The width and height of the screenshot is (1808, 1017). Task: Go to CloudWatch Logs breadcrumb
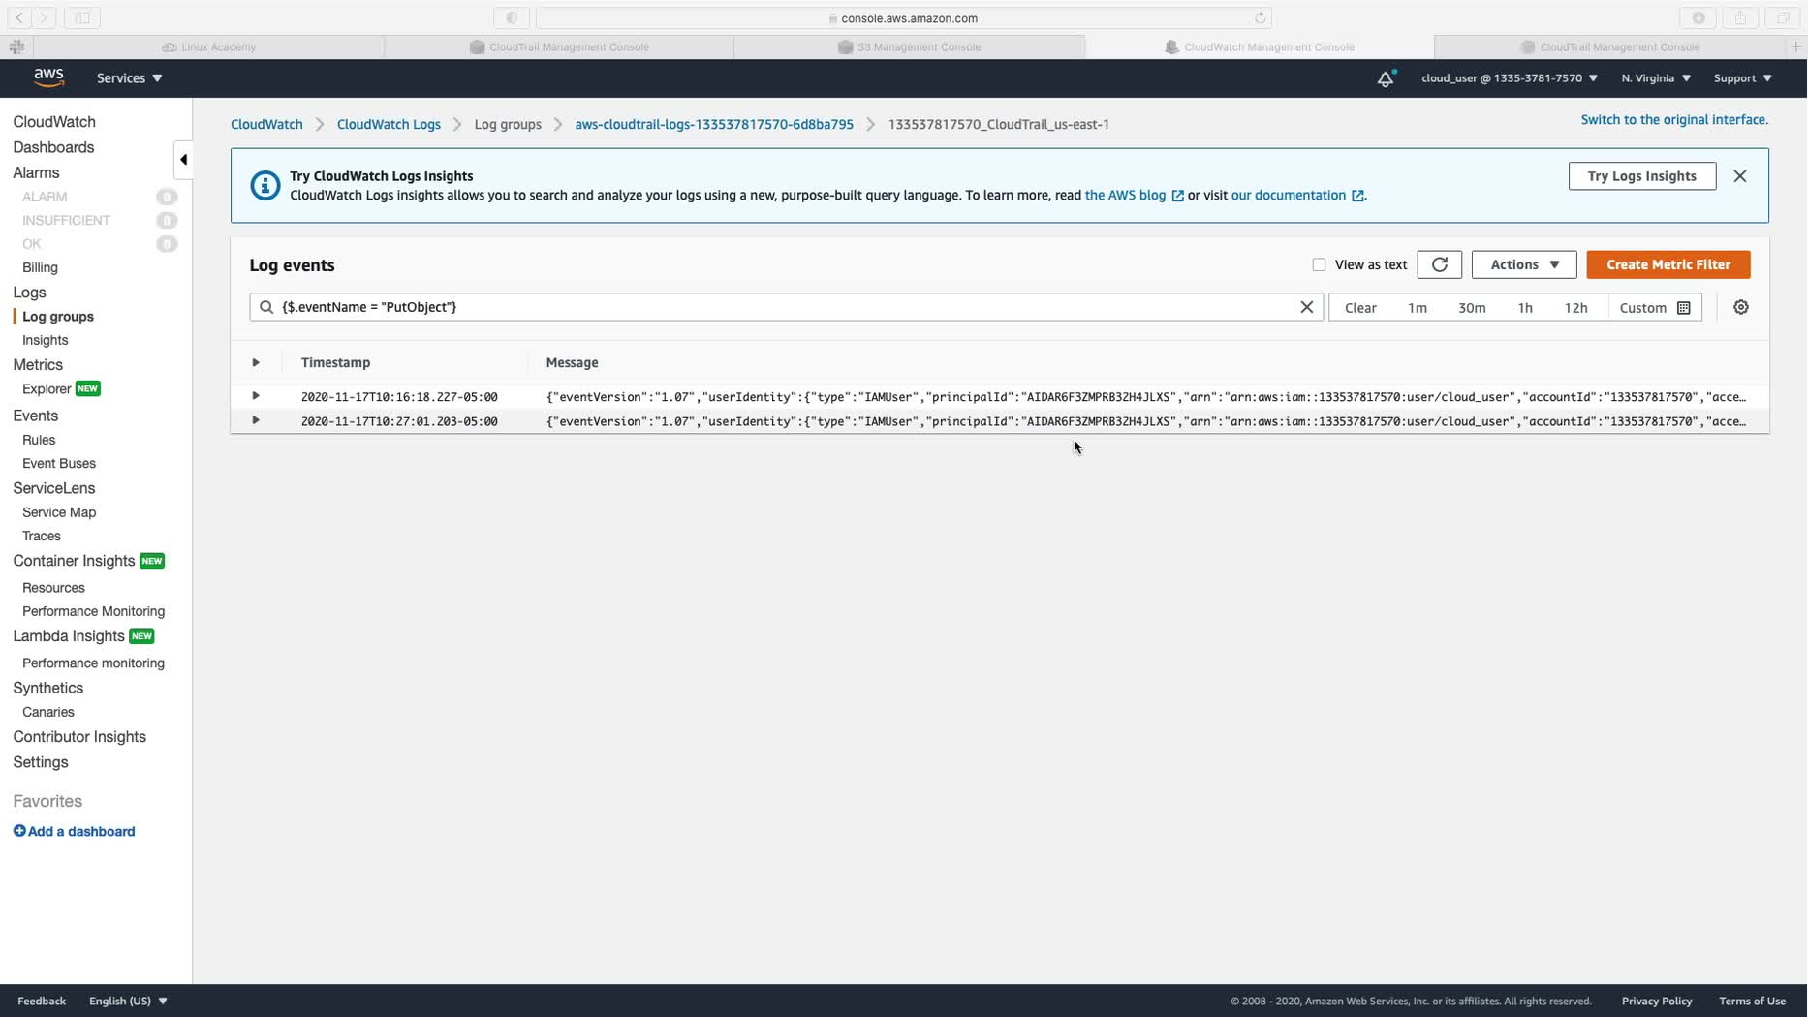pyautogui.click(x=389, y=125)
